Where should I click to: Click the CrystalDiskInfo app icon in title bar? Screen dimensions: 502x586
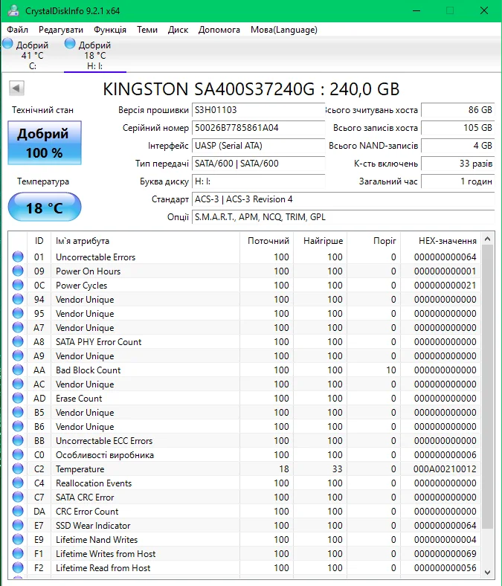click(x=13, y=10)
